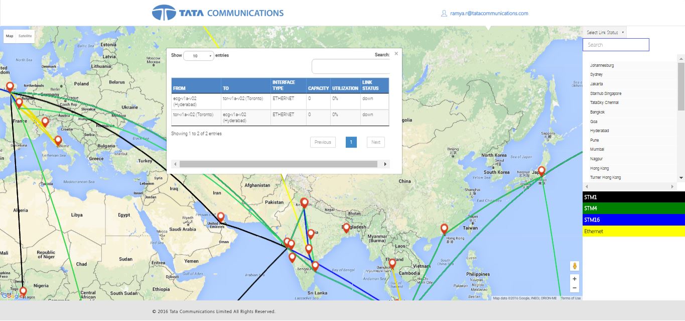The height and width of the screenshot is (321, 685).
Task: Close the link details popup
Action: point(396,53)
